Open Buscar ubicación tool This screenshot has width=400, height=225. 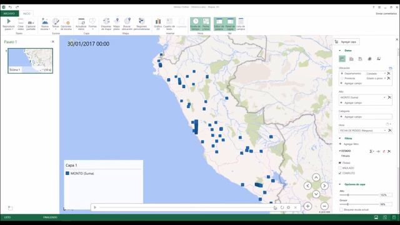(127, 24)
